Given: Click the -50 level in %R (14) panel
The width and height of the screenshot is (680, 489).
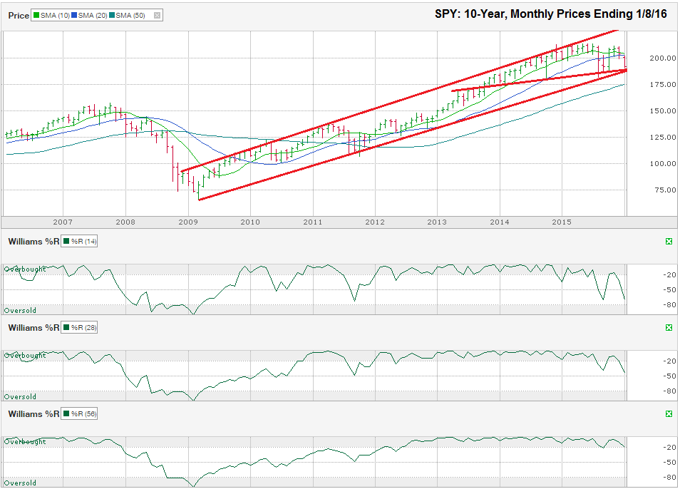Looking at the screenshot, I should 669,290.
